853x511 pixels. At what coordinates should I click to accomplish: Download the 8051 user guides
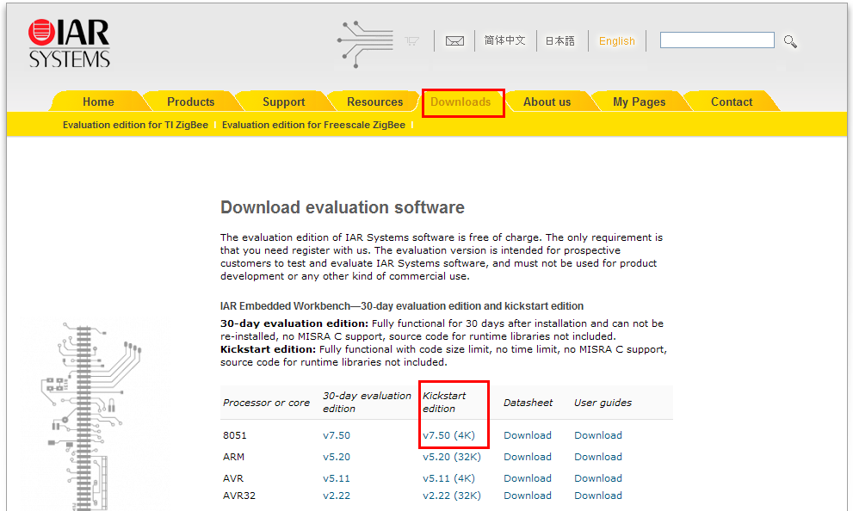[x=598, y=435]
